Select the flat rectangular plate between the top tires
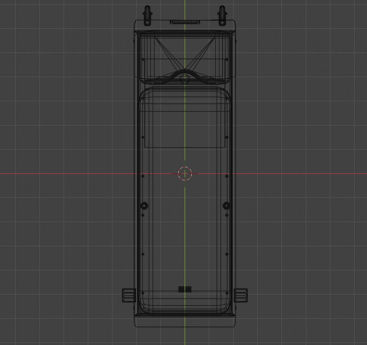Screen dimensions: 367x345 pos(185,22)
